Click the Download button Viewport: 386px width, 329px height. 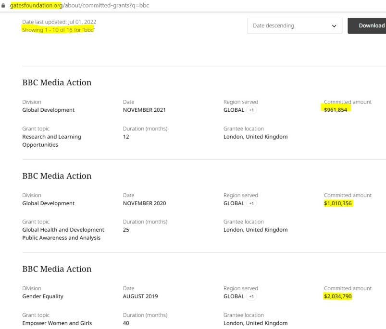click(367, 26)
